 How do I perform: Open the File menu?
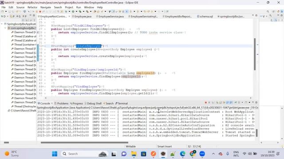click(4, 7)
